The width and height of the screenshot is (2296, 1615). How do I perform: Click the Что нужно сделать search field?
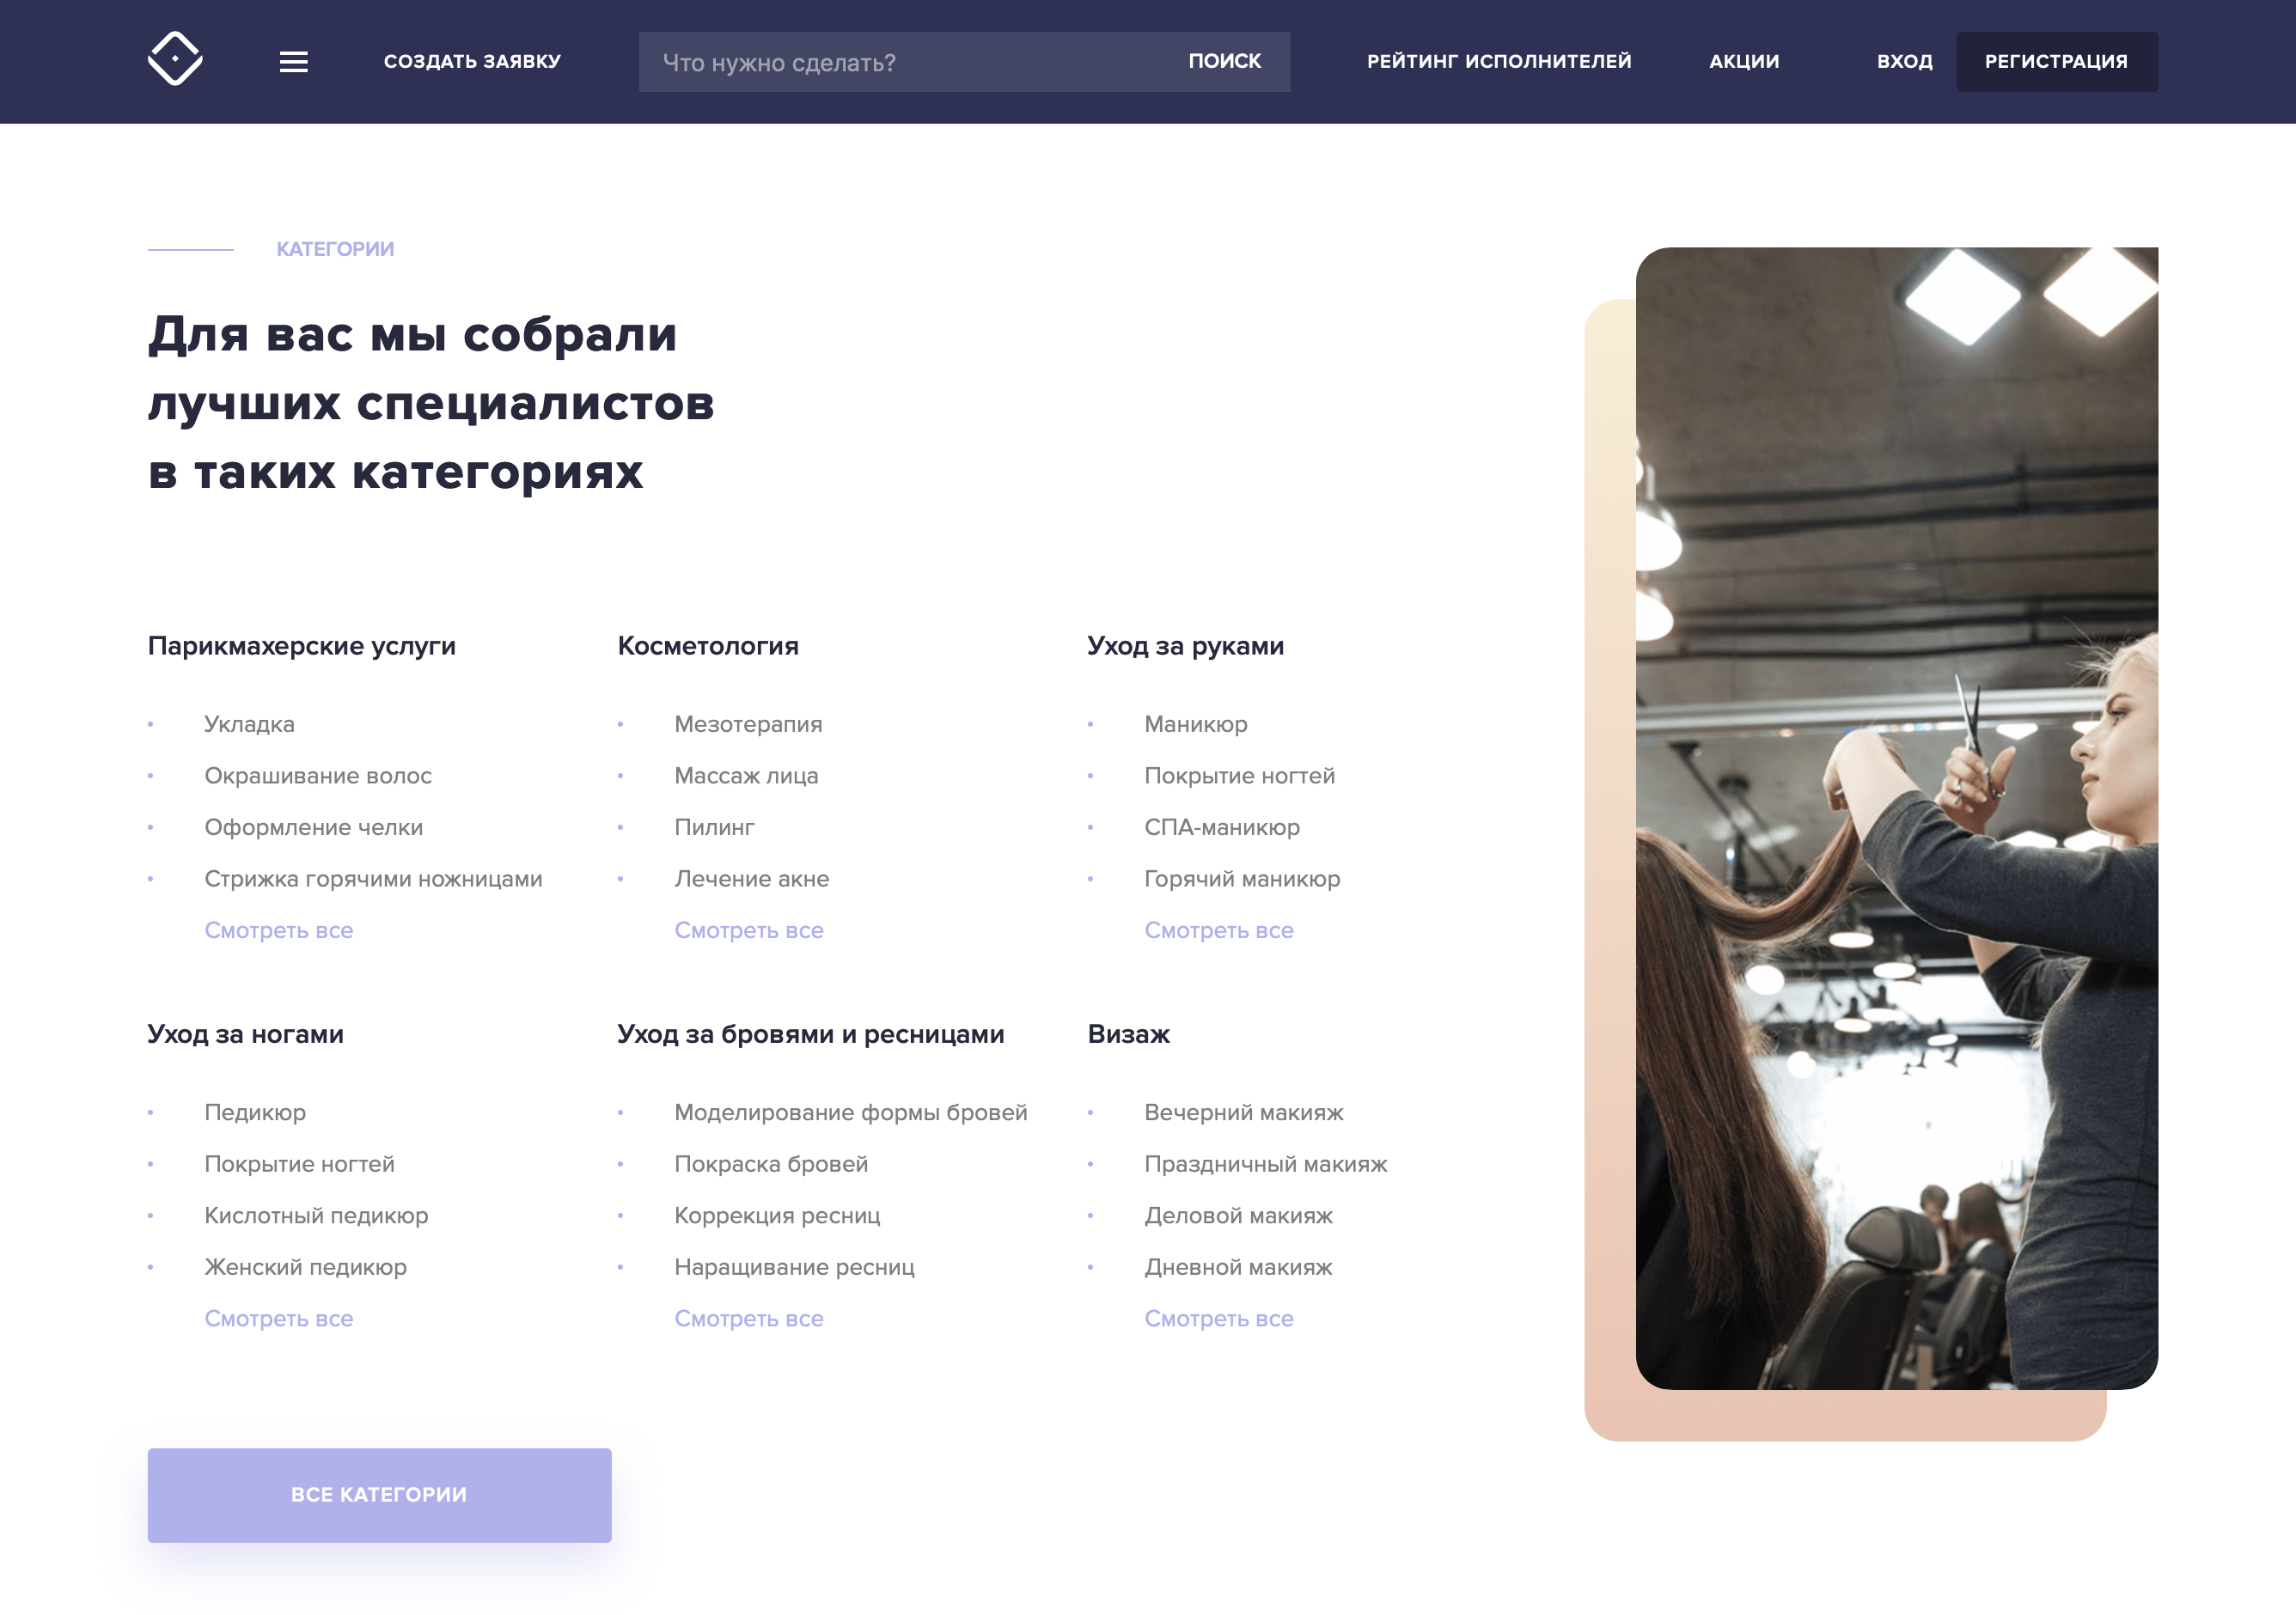[900, 62]
